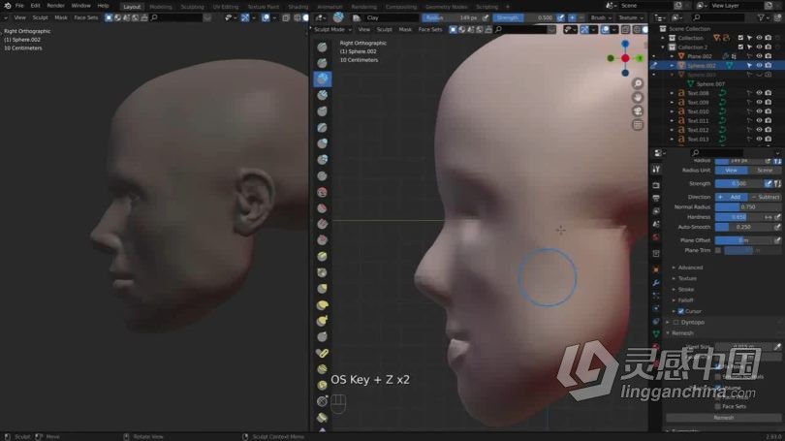The height and width of the screenshot is (441, 785).
Task: Expand the Falloff panel
Action: click(685, 300)
